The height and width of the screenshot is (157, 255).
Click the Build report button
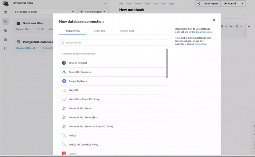coord(211,3)
